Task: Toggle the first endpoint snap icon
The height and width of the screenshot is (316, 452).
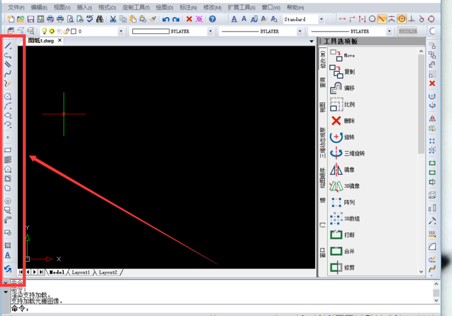Action: pos(342,19)
